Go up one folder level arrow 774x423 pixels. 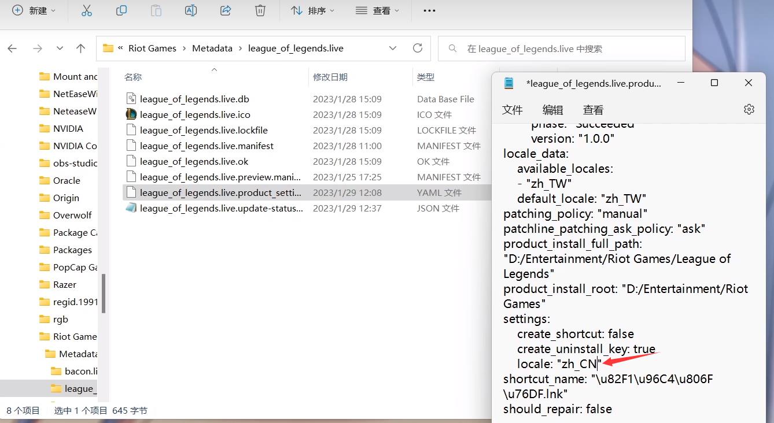click(80, 49)
